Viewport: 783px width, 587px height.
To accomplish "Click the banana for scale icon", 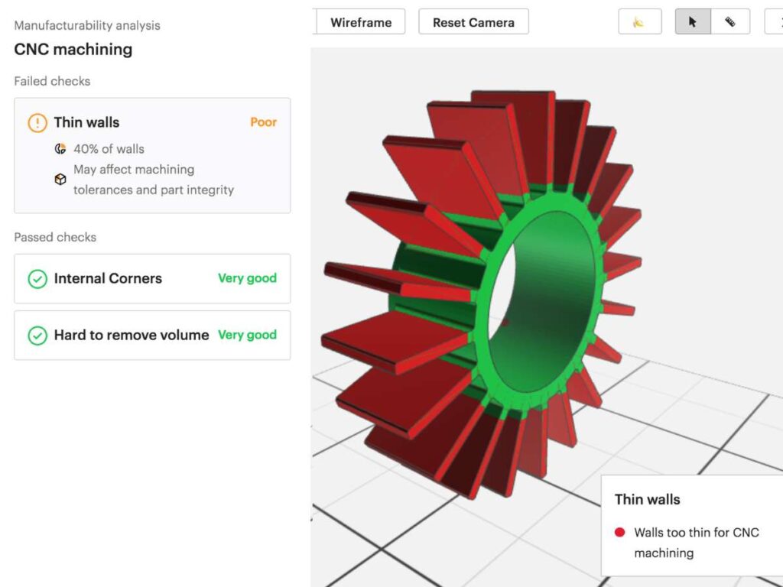I will click(x=639, y=21).
